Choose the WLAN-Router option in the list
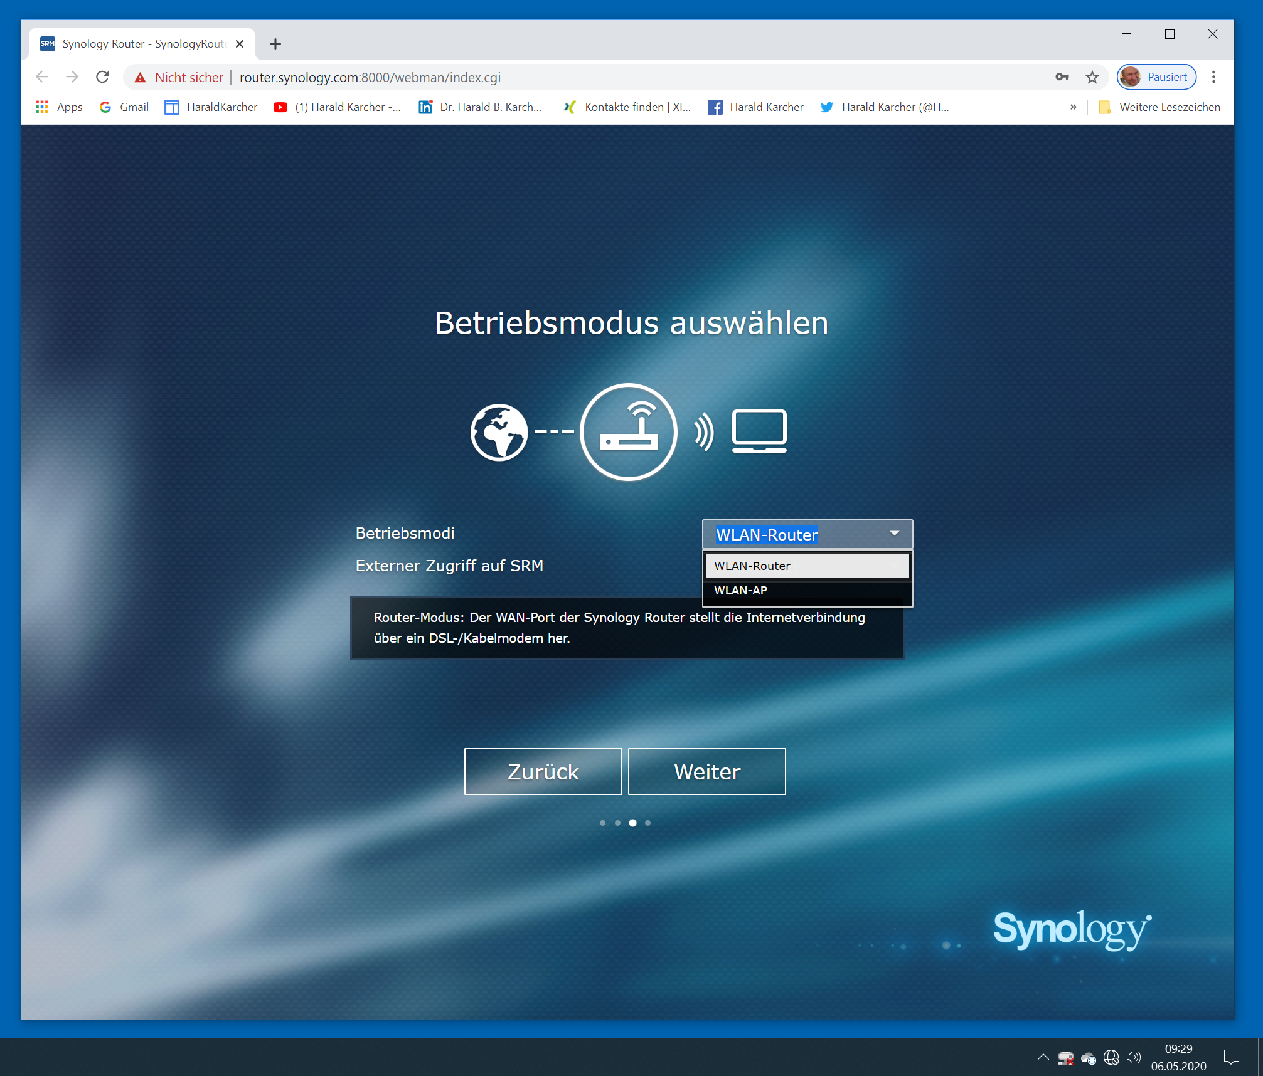This screenshot has width=1263, height=1076. click(x=807, y=566)
